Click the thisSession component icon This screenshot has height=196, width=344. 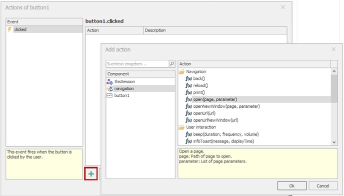109,82
